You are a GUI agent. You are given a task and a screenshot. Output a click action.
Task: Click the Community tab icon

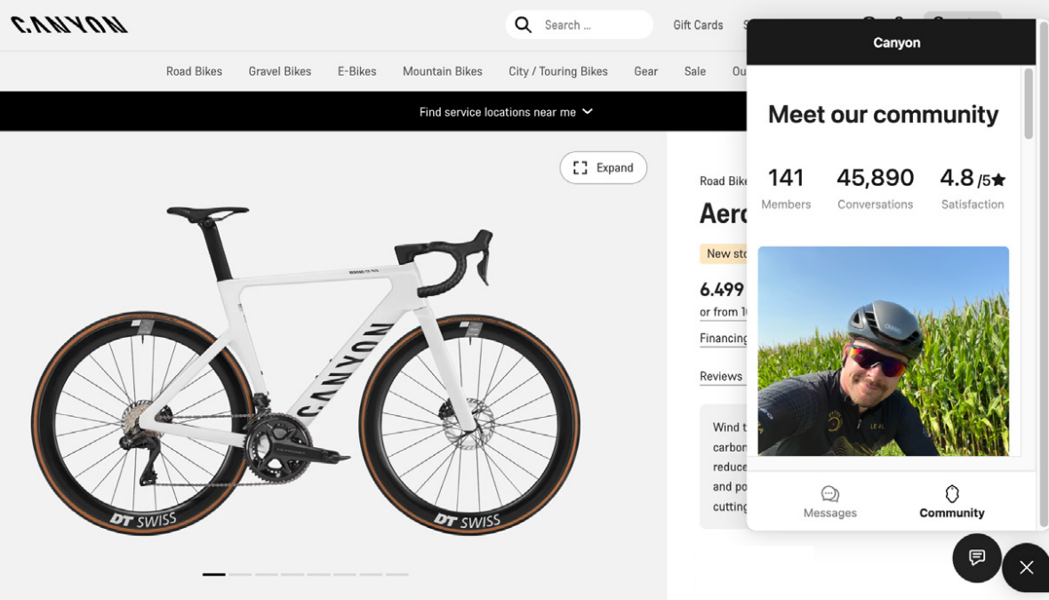(x=952, y=494)
